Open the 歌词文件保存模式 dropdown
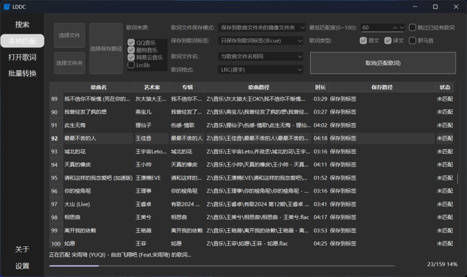 (x=260, y=27)
